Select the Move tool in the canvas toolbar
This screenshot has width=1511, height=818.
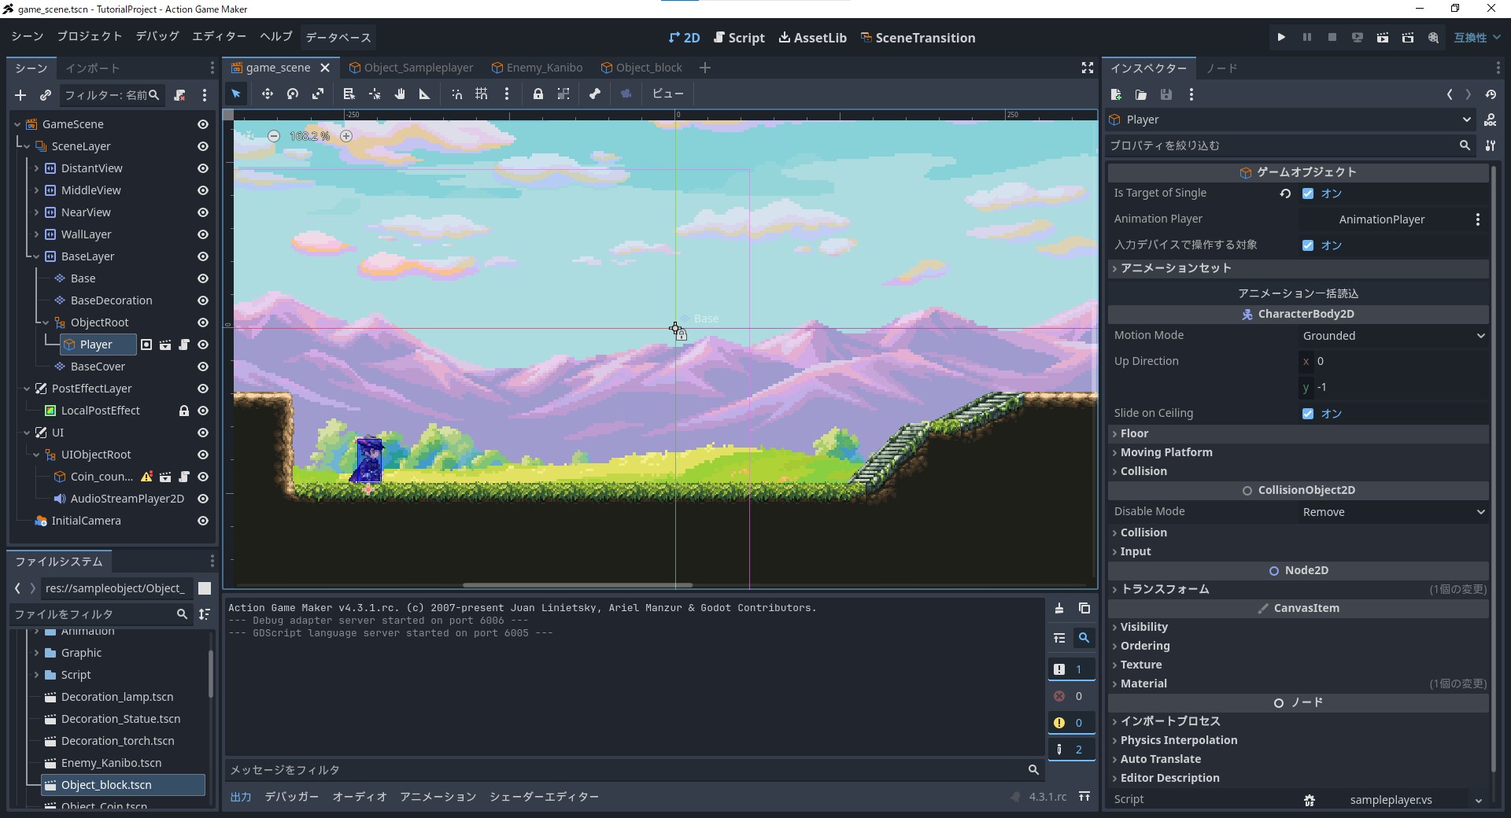click(268, 94)
